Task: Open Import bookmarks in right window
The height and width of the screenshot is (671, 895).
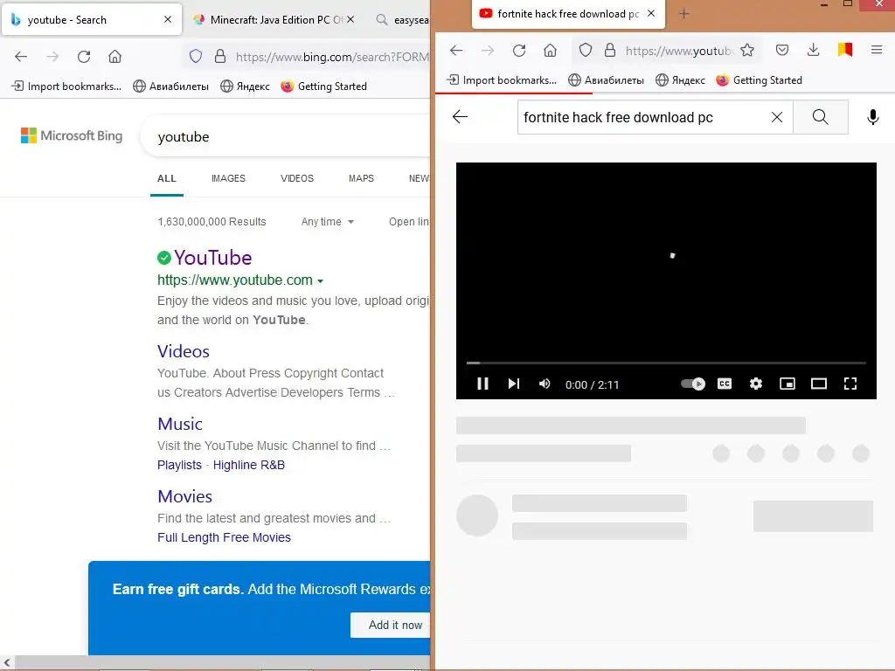Action: point(502,80)
